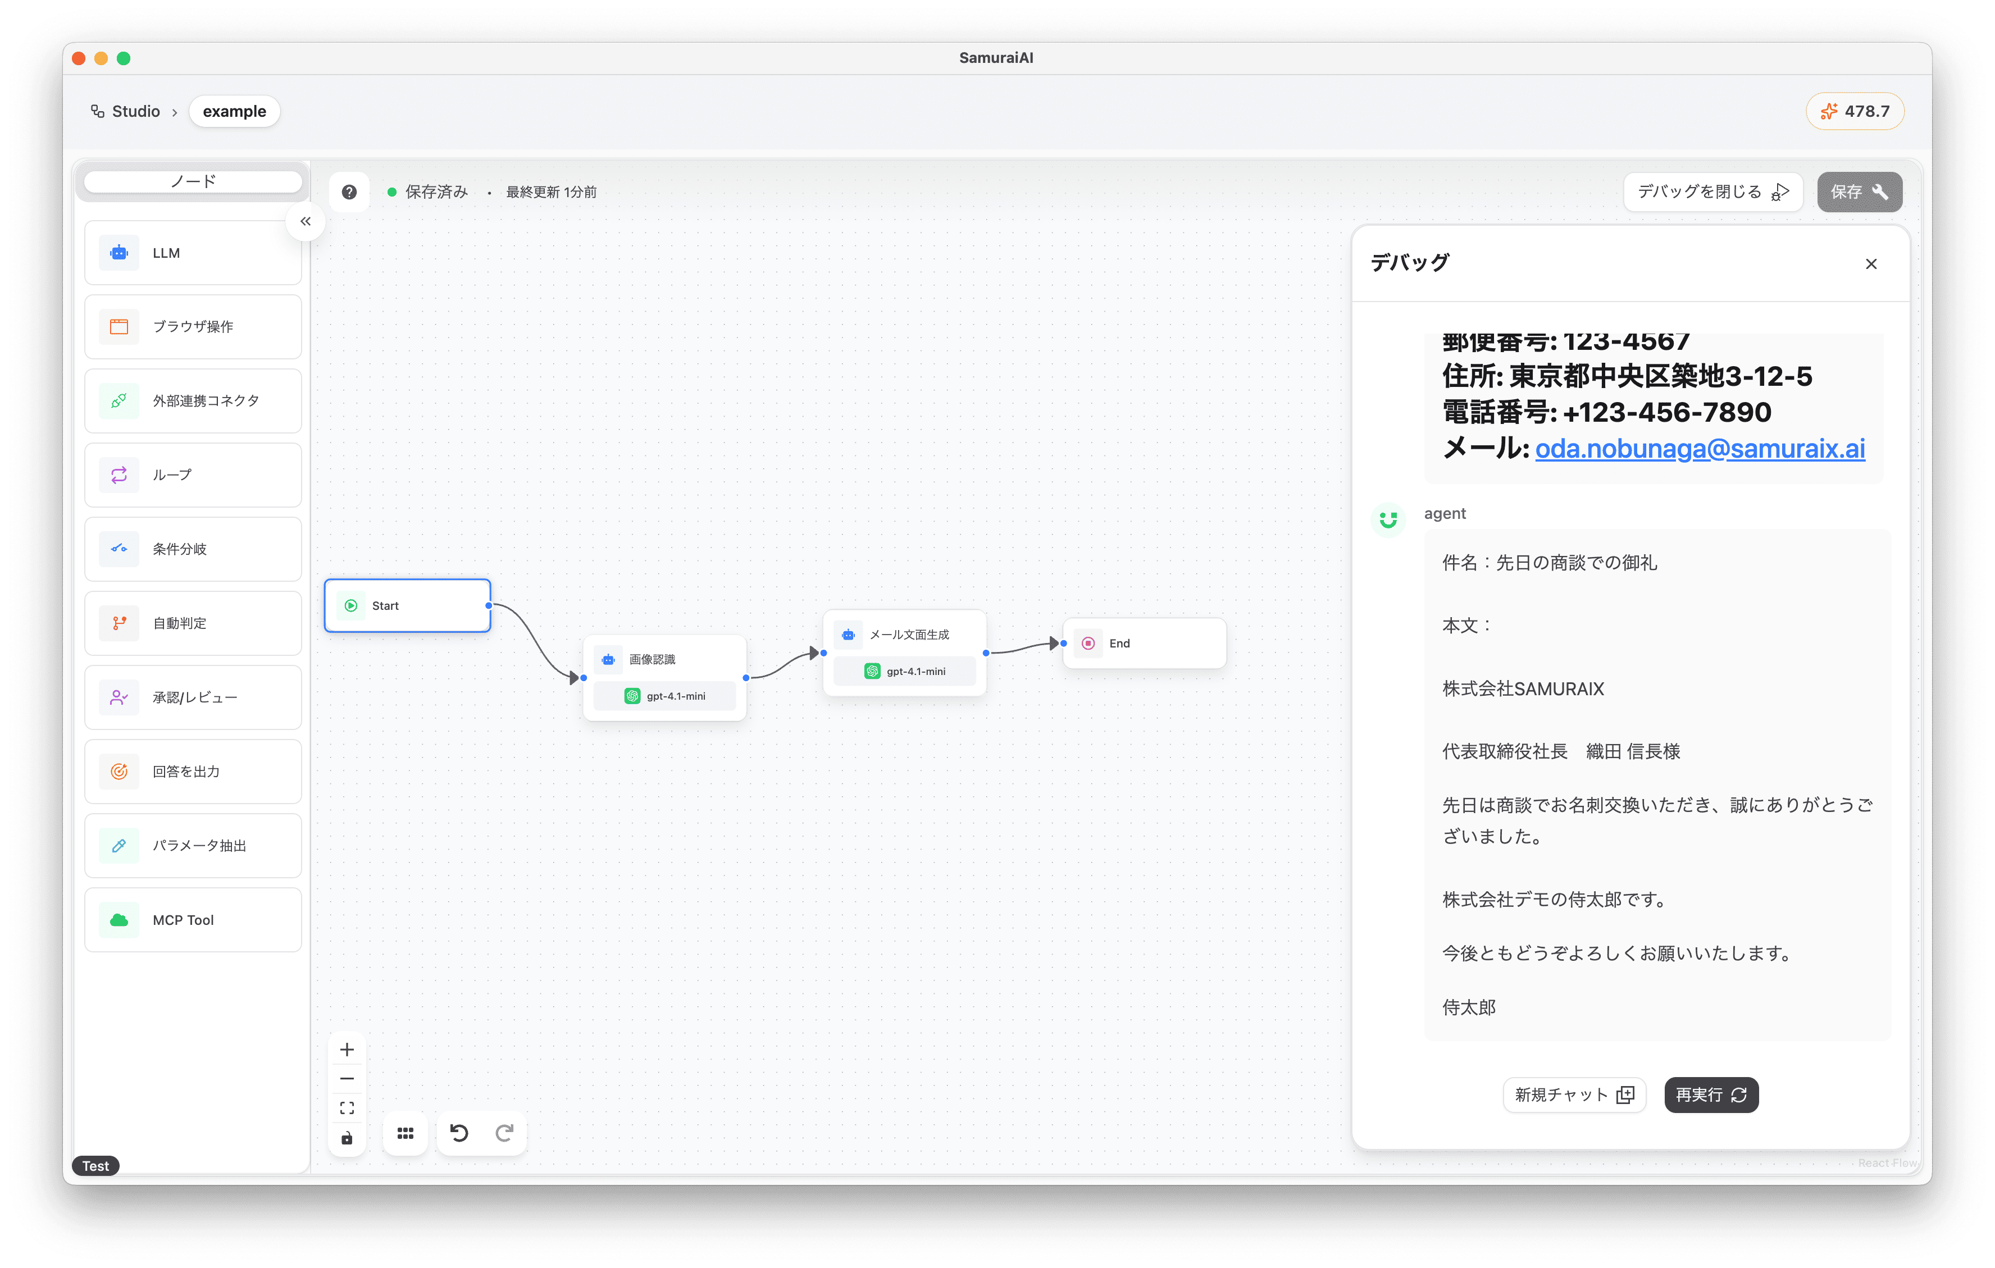Choose the 外部連携コネクタ node

pos(193,401)
